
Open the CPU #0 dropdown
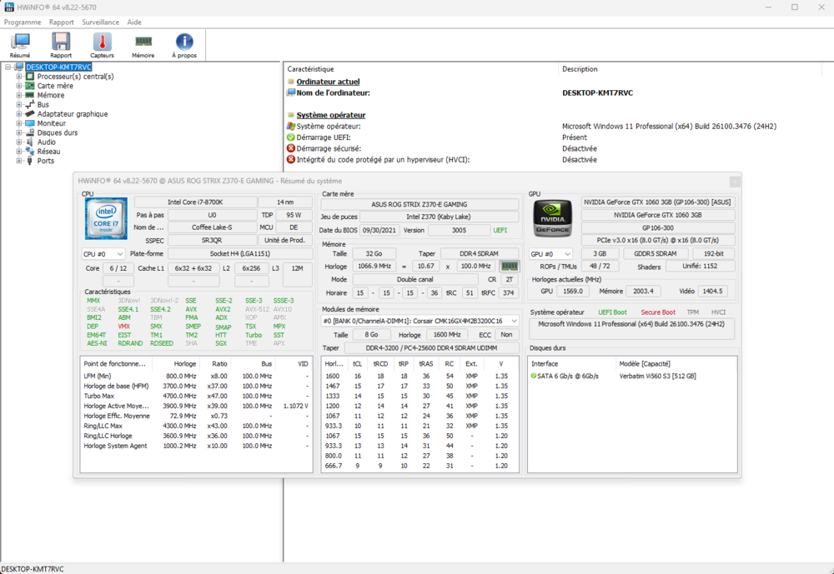[103, 254]
